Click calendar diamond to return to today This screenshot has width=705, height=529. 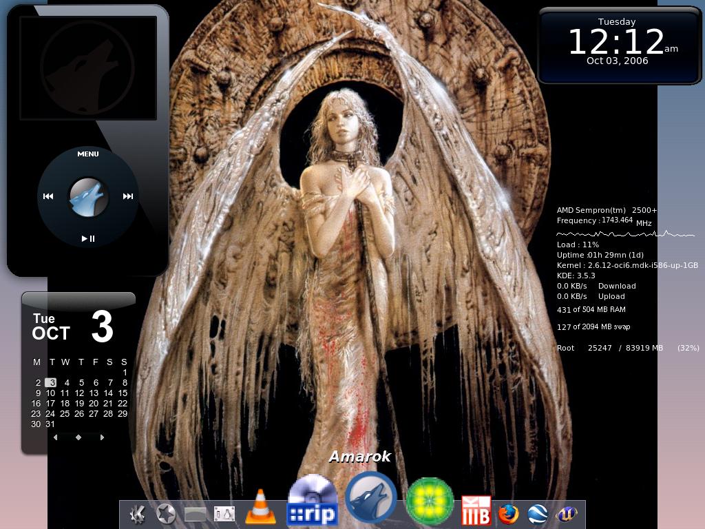(x=78, y=437)
